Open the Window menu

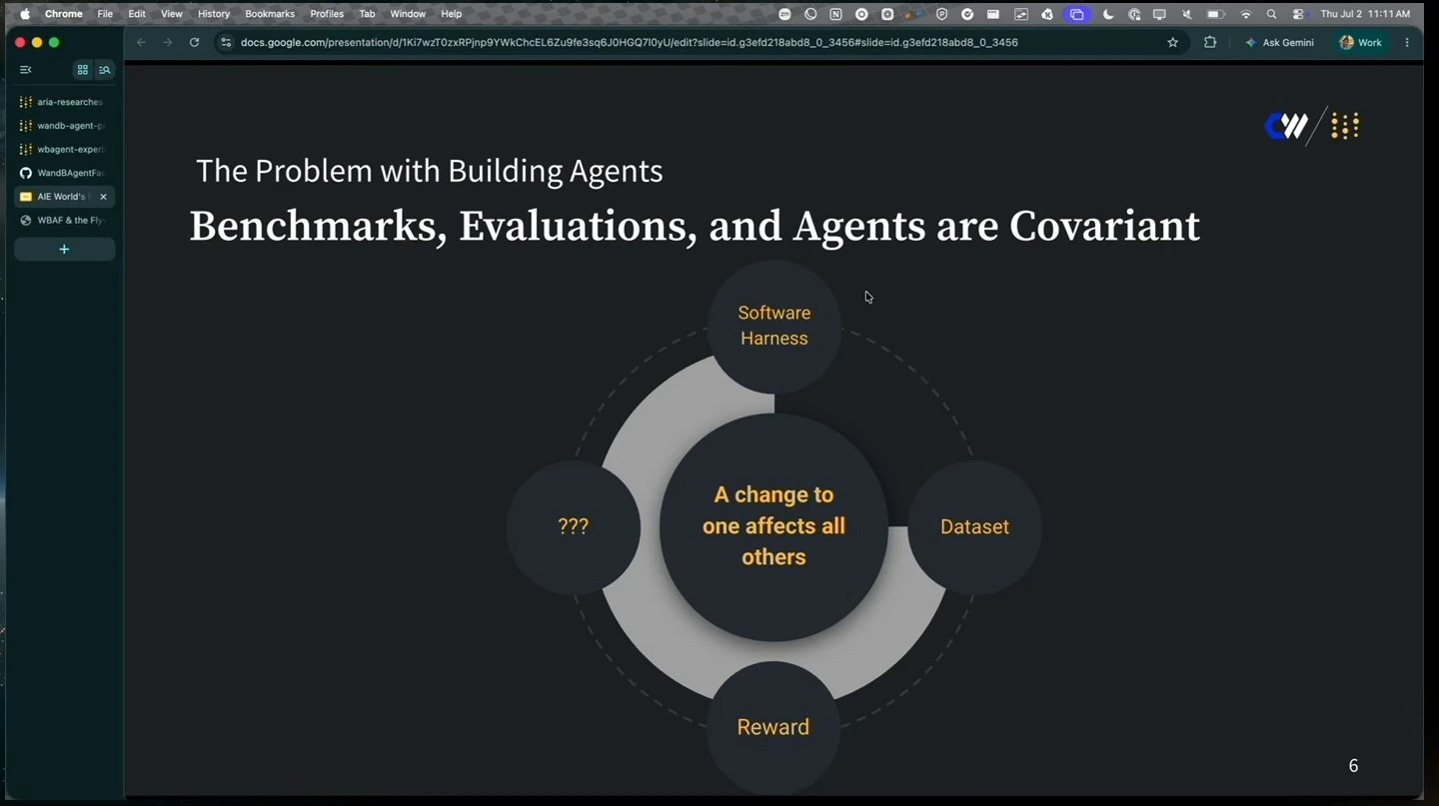[408, 14]
